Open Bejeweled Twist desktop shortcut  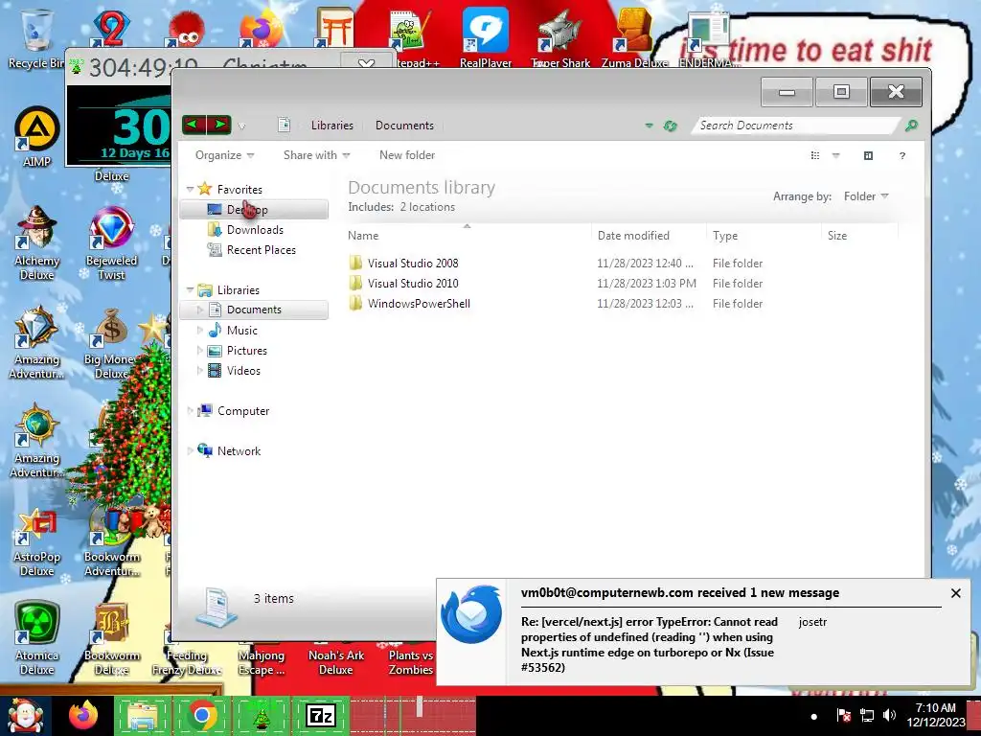[x=111, y=242]
